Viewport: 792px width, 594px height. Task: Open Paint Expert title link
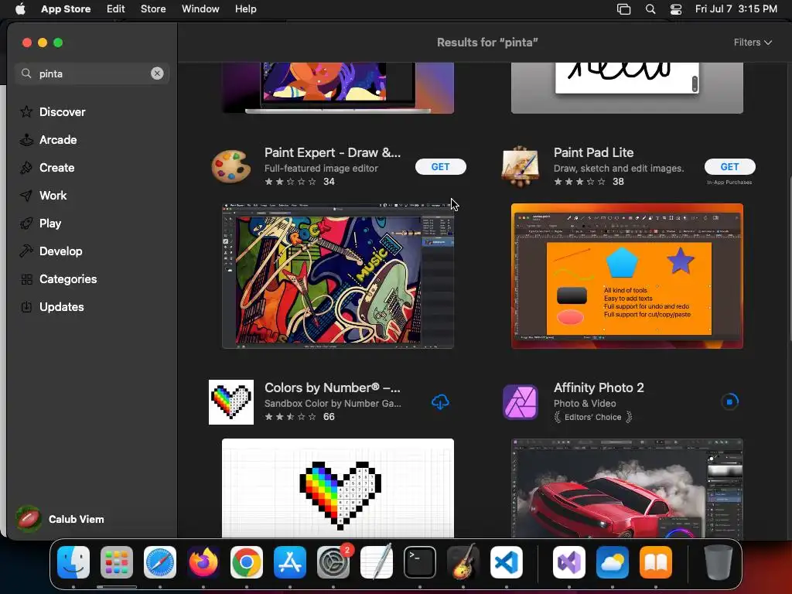[333, 152]
